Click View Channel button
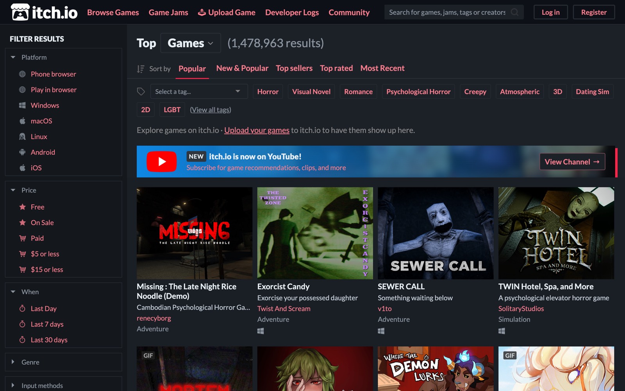The image size is (625, 391). coord(572,161)
